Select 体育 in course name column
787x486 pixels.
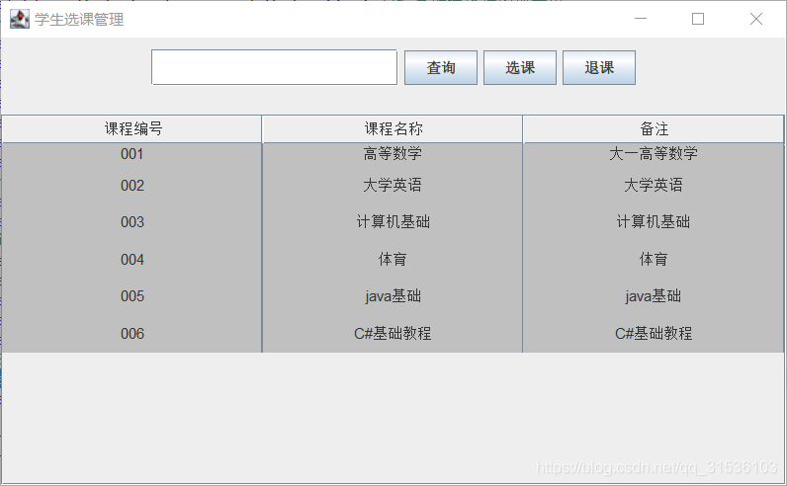click(393, 260)
